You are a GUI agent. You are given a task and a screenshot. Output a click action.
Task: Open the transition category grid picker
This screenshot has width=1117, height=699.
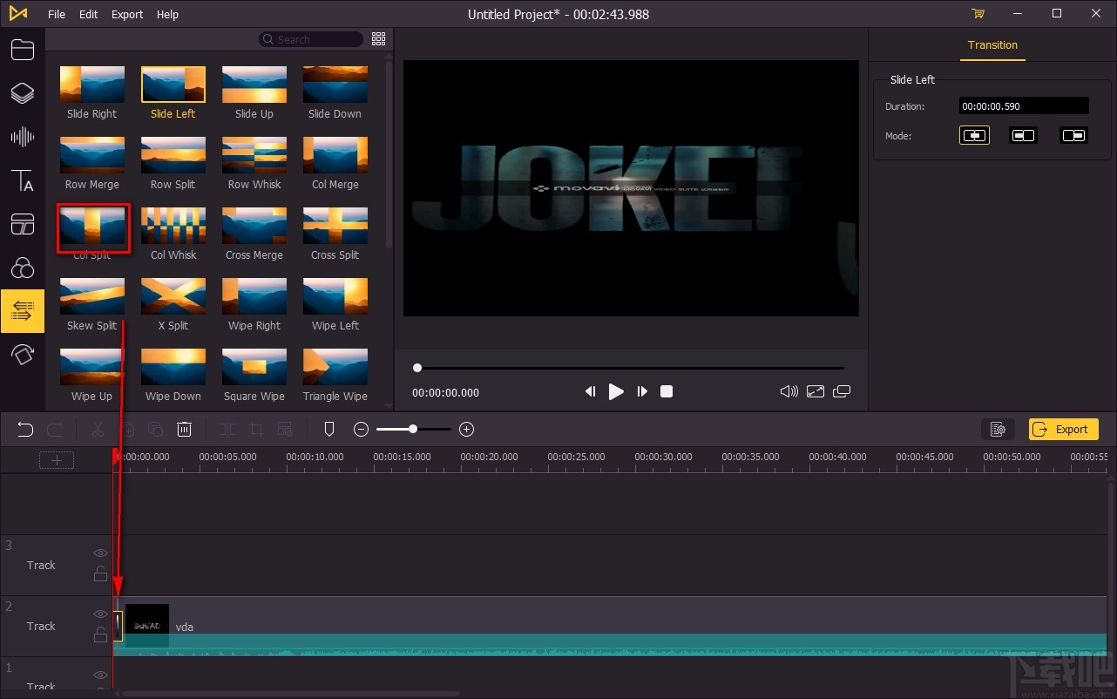click(378, 38)
